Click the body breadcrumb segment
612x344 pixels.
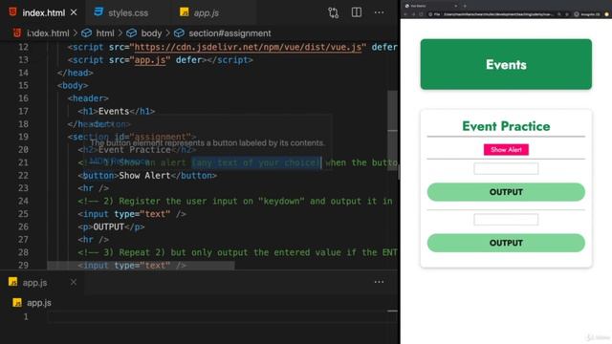151,33
